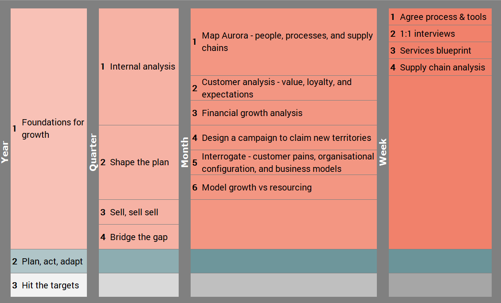
Task: Click the vertical 'Month' column header
Action: [x=185, y=152]
